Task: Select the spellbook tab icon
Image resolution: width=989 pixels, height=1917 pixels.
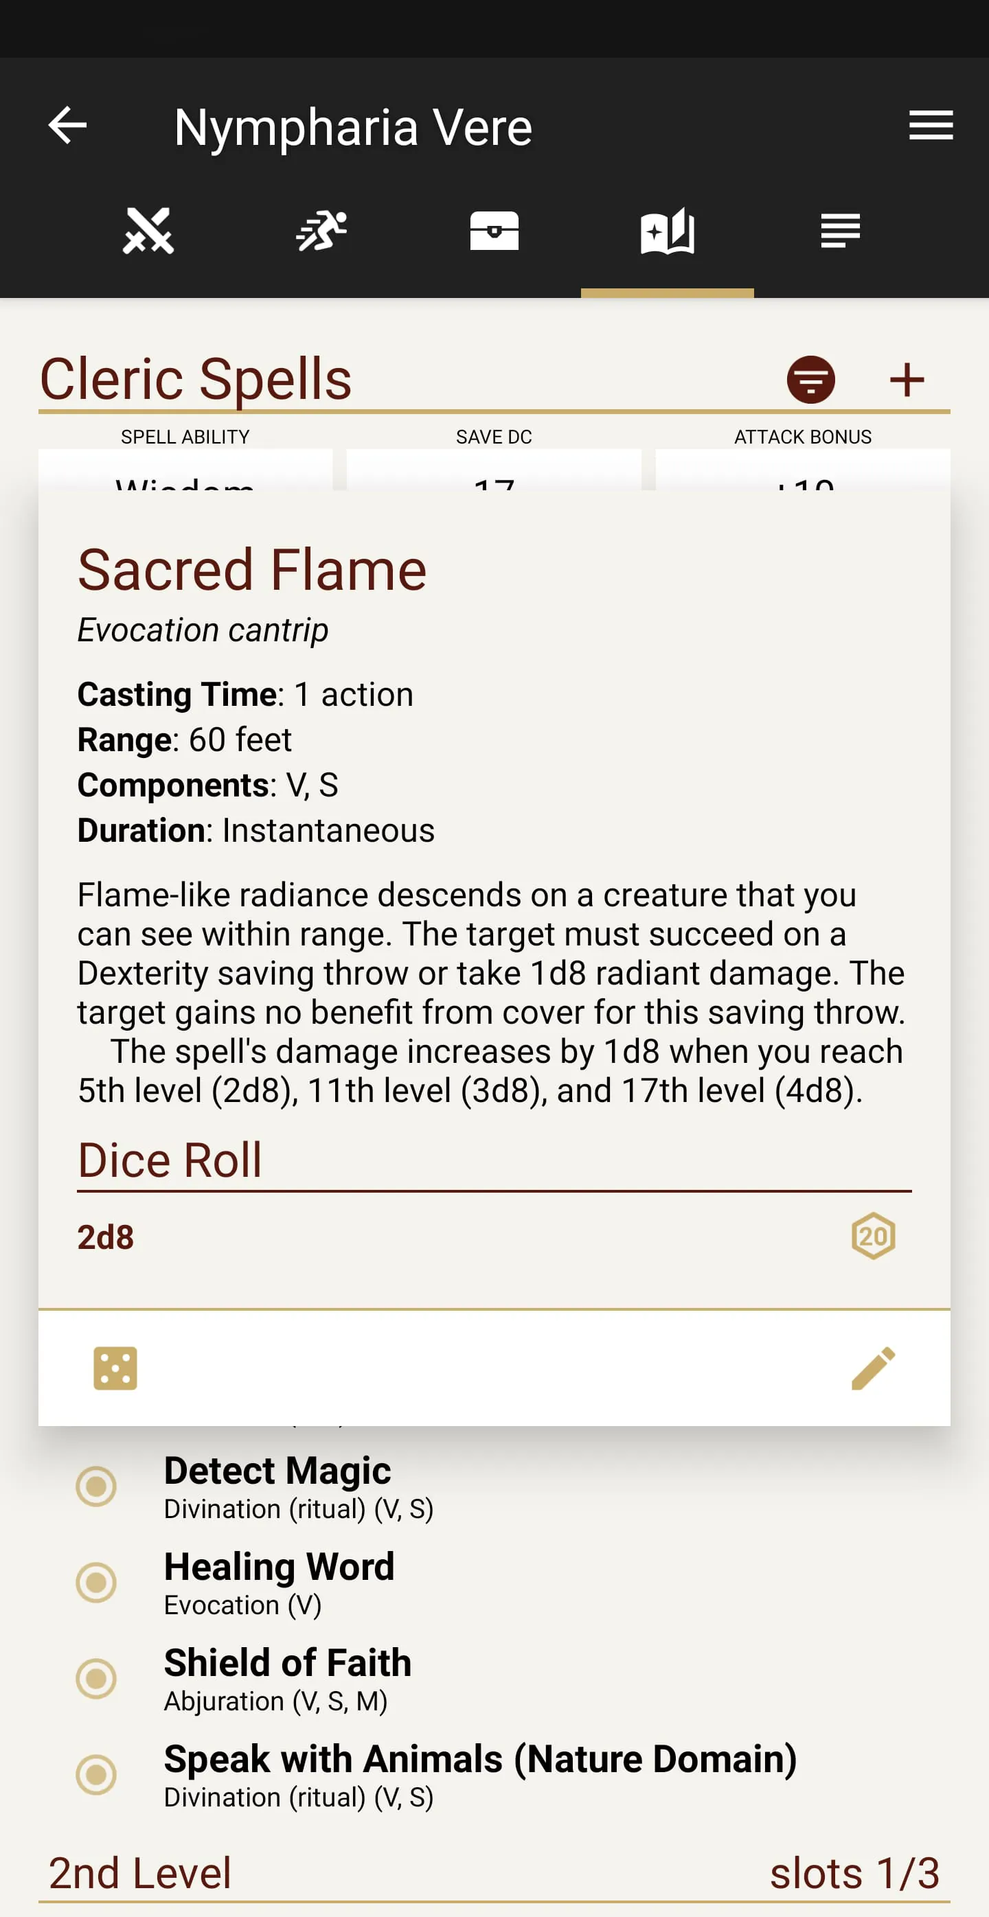Action: [668, 231]
